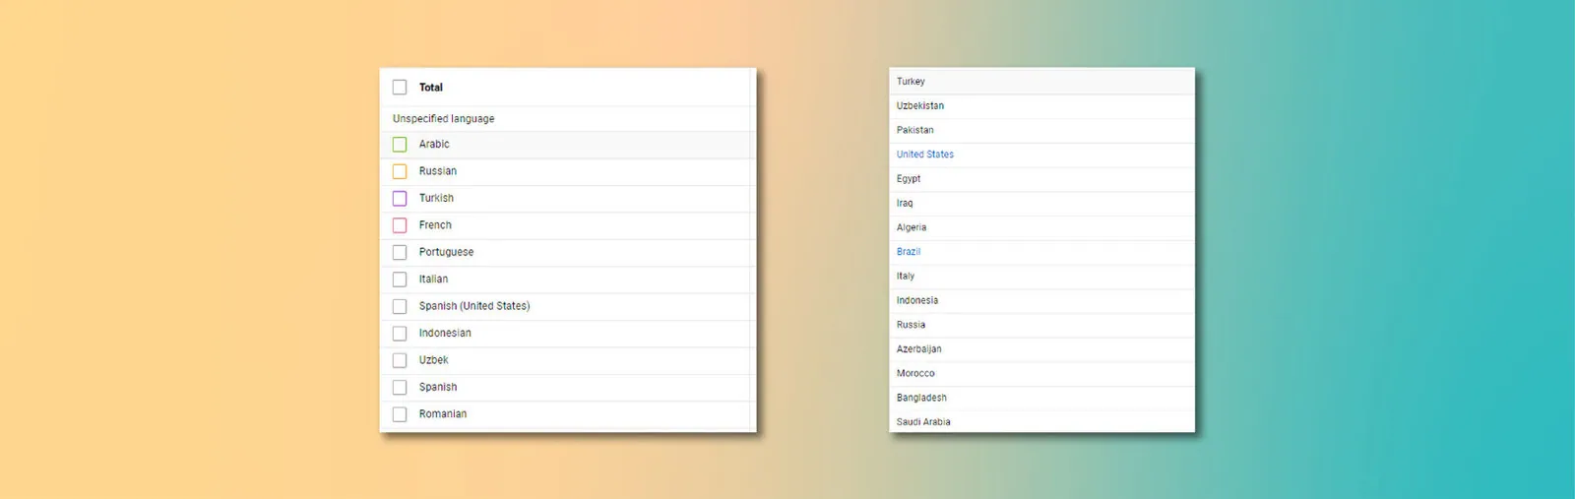Check the Portuguese box
Viewport: 1575px width, 499px height.
click(400, 253)
